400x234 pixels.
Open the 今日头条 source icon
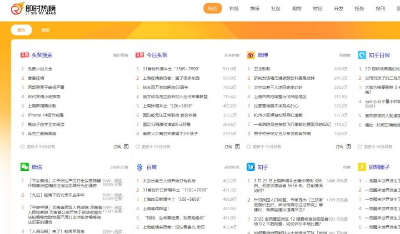[139, 55]
